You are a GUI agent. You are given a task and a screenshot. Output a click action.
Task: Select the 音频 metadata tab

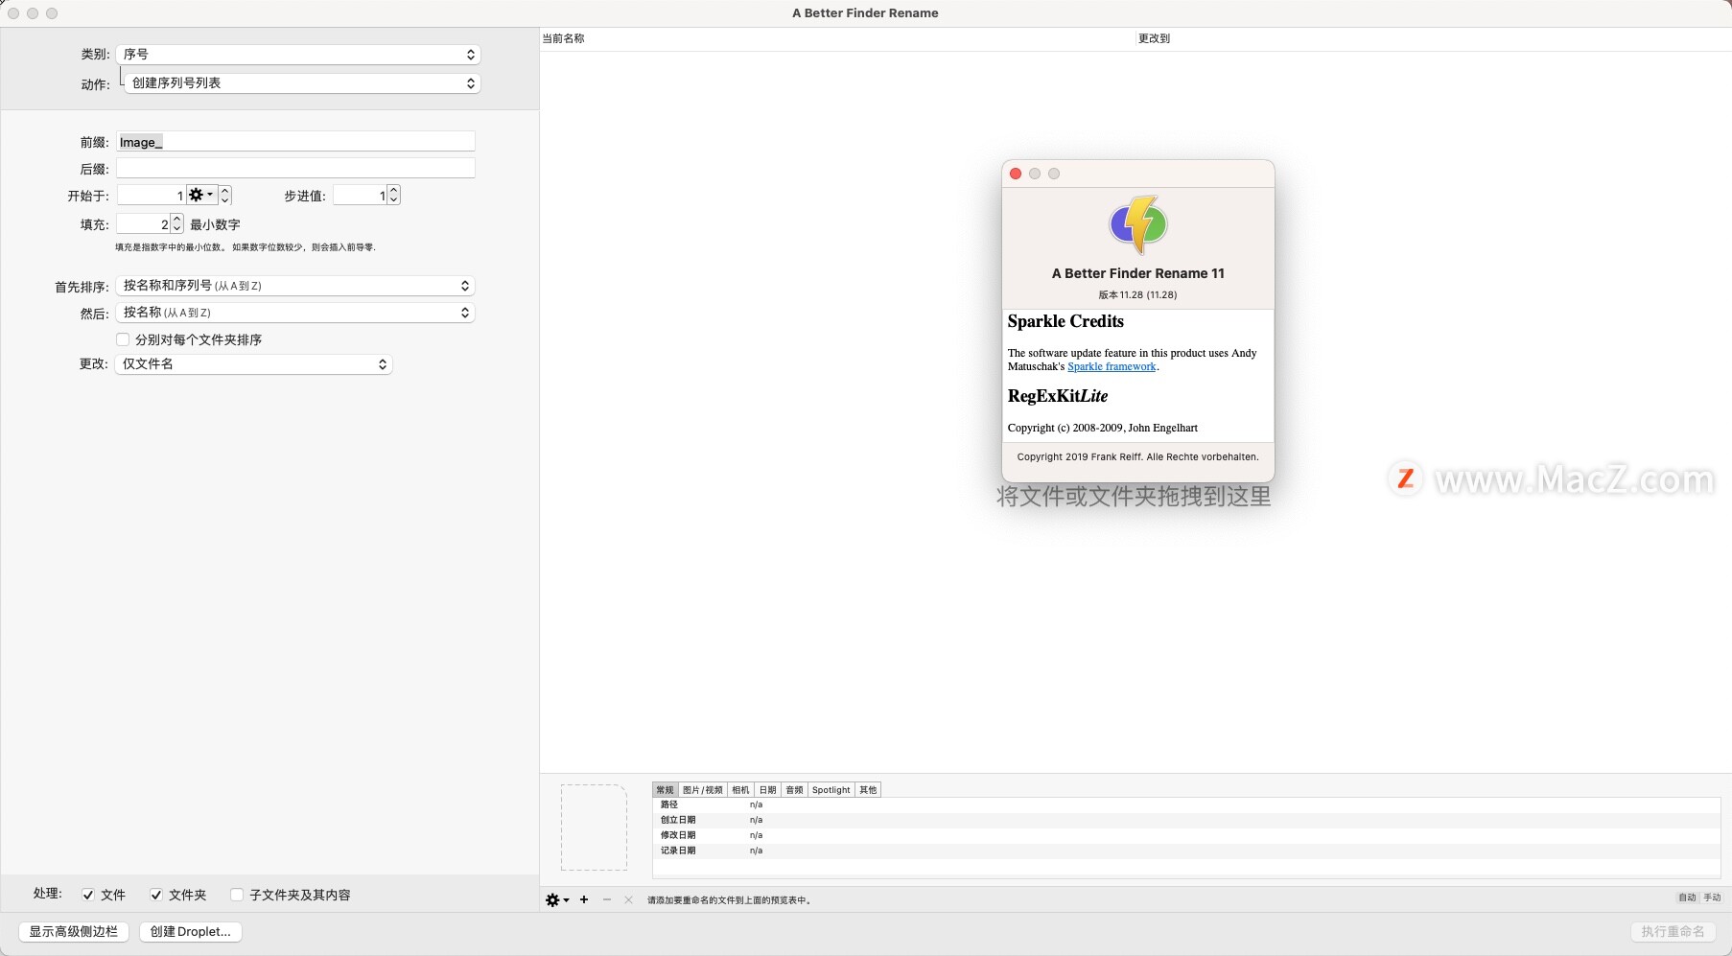point(795,790)
